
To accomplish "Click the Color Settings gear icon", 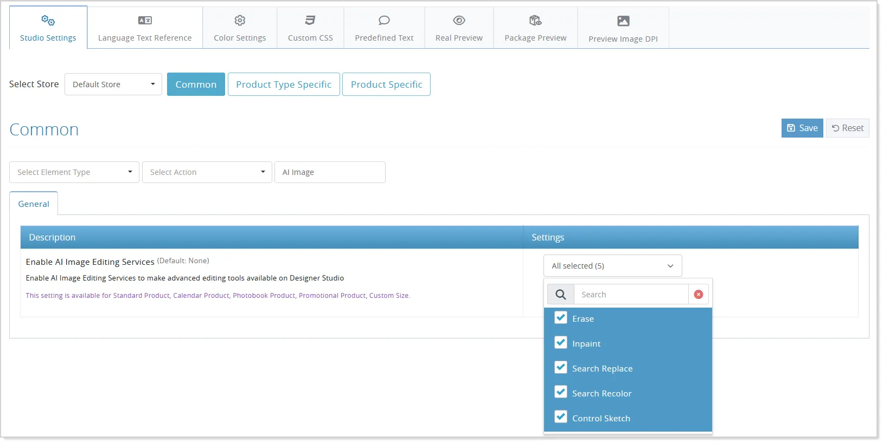I will click(240, 21).
